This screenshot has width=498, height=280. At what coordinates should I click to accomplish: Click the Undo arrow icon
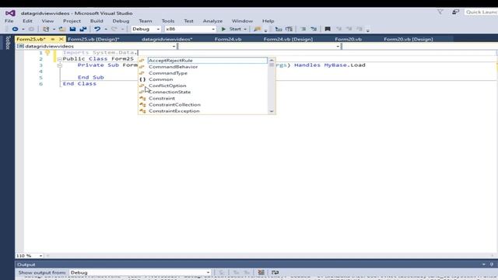(x=97, y=29)
